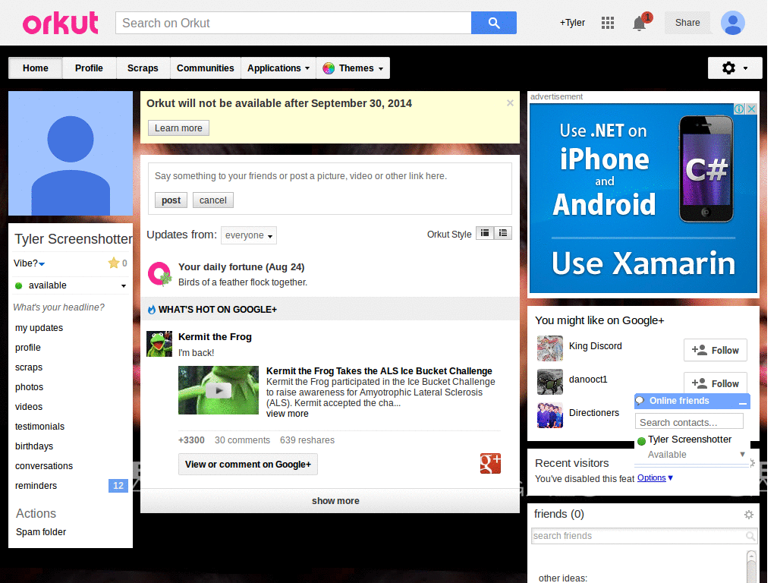This screenshot has height=583, width=777.
Task: Open Options dropdown in Recent visitors
Action: (x=655, y=477)
